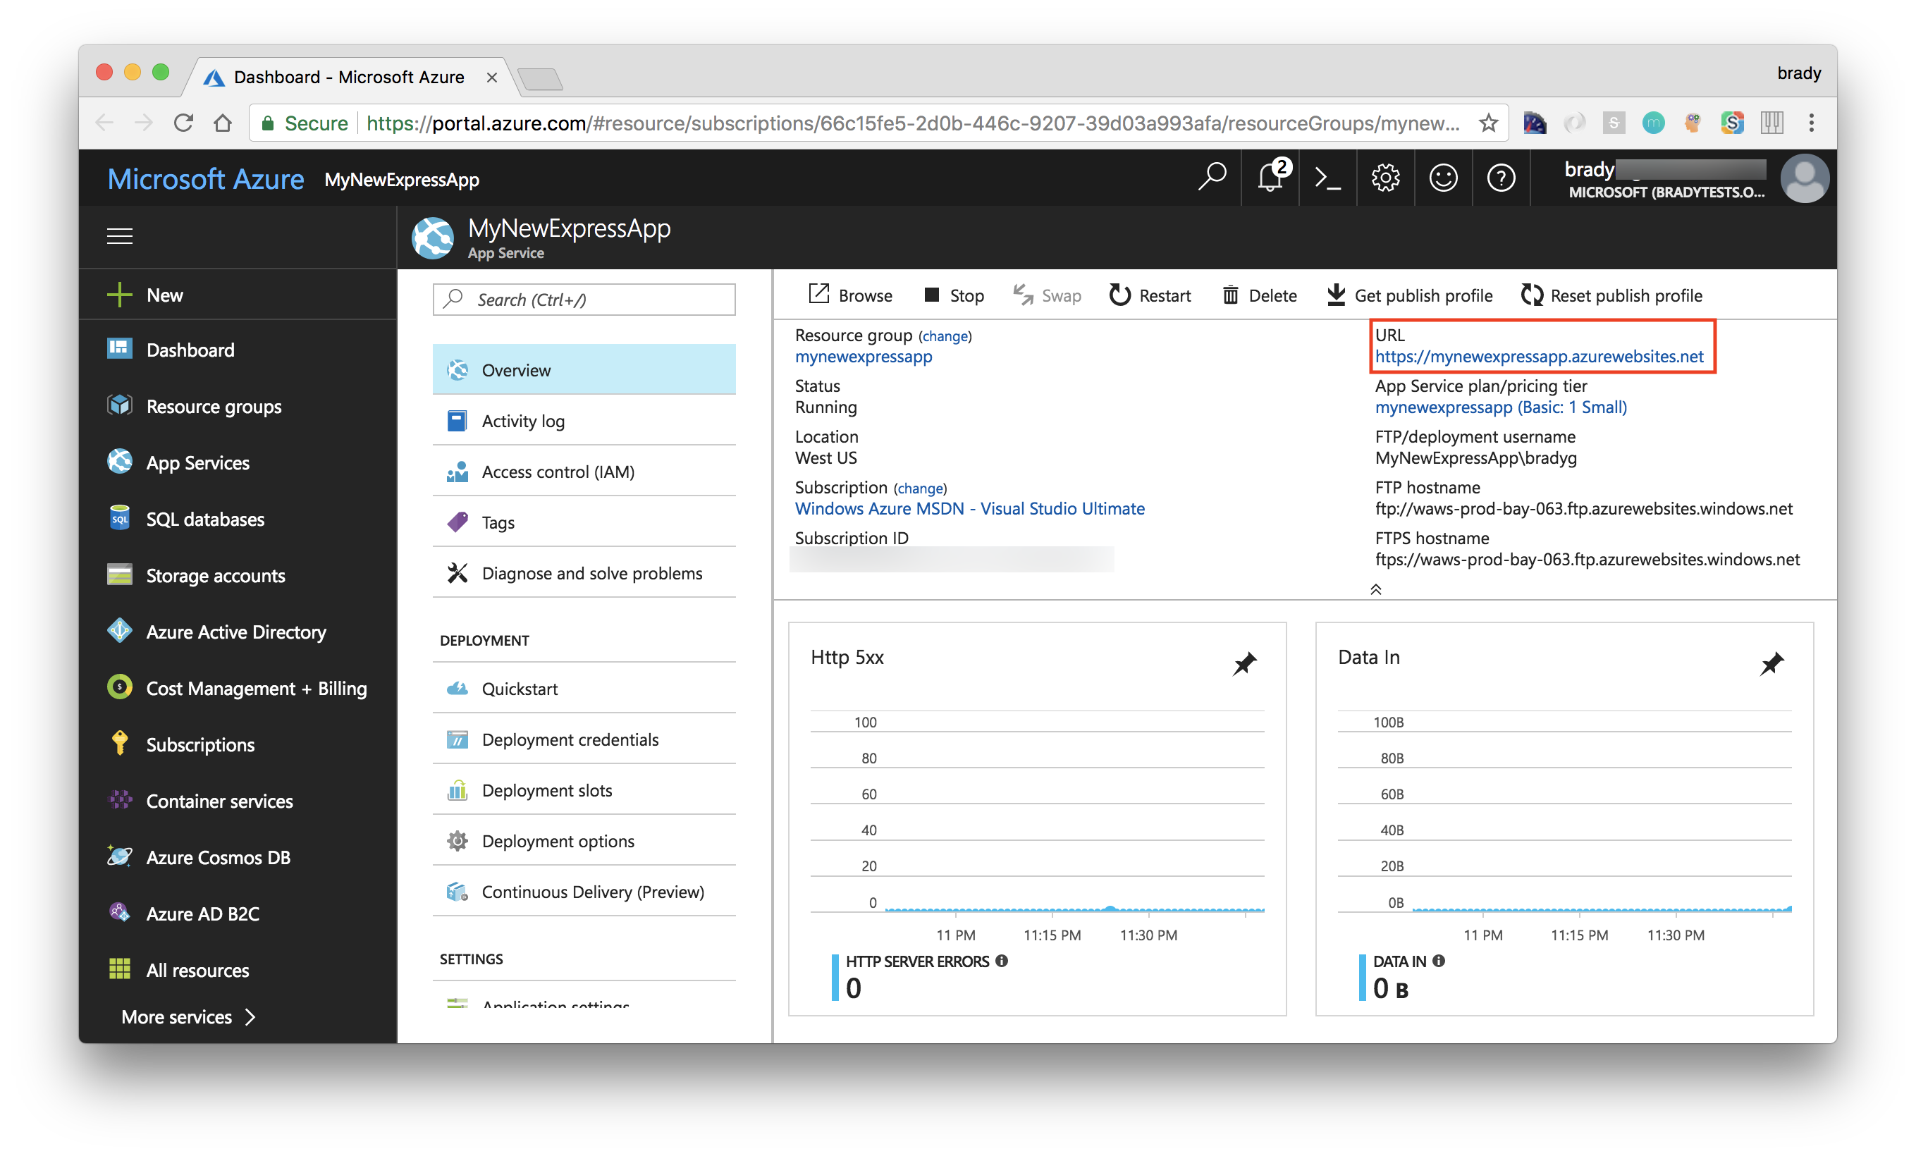Open SQL databases in sidebar
The height and width of the screenshot is (1156, 1916).
[x=238, y=519]
